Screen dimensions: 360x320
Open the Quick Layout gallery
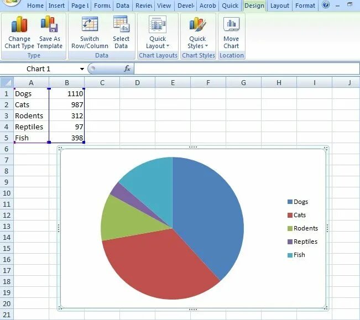tap(158, 32)
